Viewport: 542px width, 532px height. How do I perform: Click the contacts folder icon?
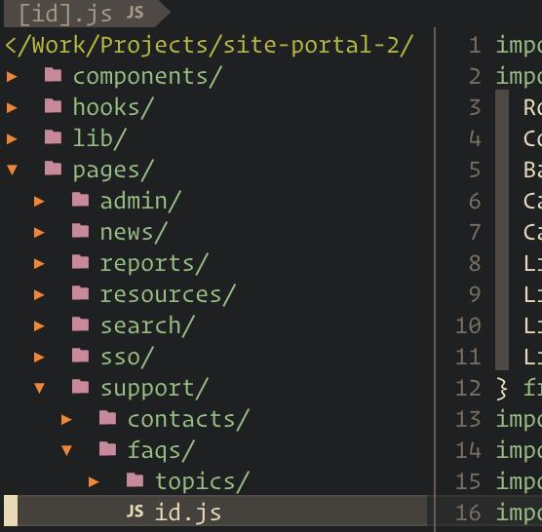108,418
